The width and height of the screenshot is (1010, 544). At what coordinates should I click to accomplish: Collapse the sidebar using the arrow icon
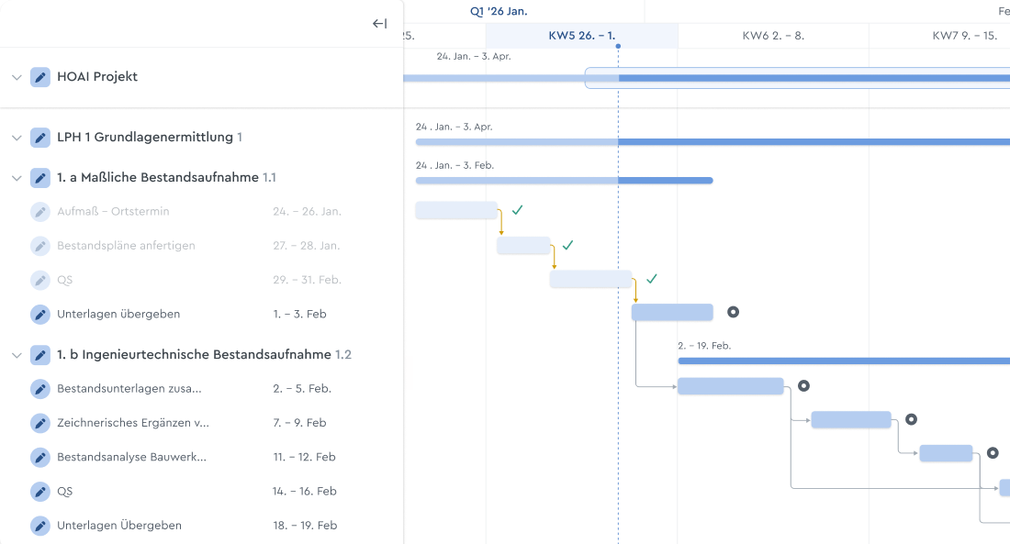tap(378, 23)
